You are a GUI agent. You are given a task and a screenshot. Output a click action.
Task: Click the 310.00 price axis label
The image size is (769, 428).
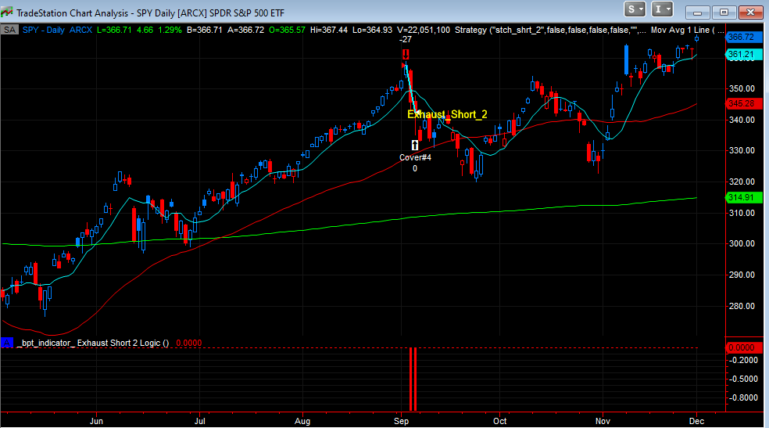(x=742, y=213)
